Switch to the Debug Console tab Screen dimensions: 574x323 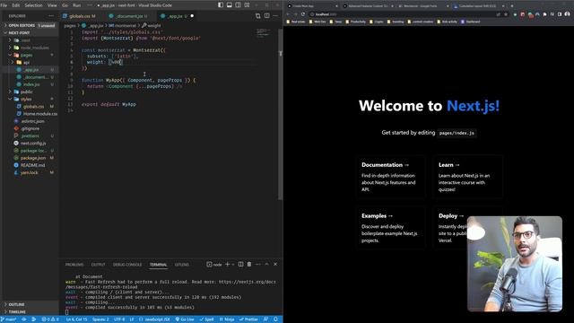127,265
